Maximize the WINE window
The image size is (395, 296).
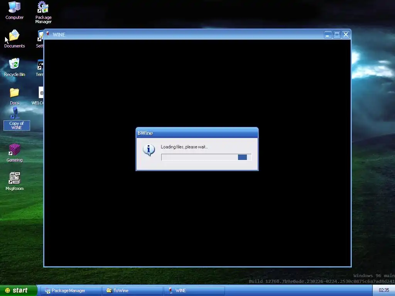pos(337,34)
